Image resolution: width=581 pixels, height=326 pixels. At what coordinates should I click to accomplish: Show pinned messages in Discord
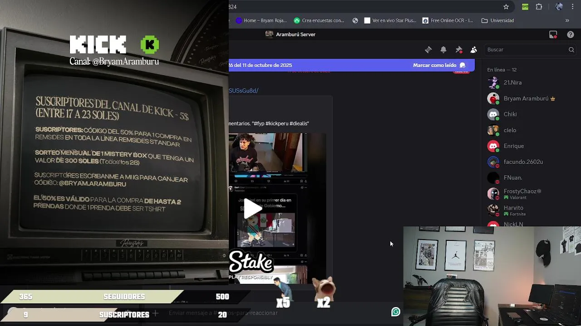pos(459,50)
